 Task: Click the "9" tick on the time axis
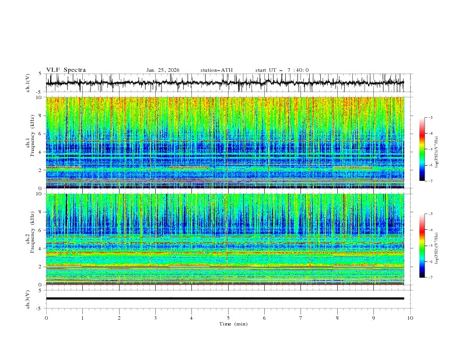pyautogui.click(x=373, y=318)
